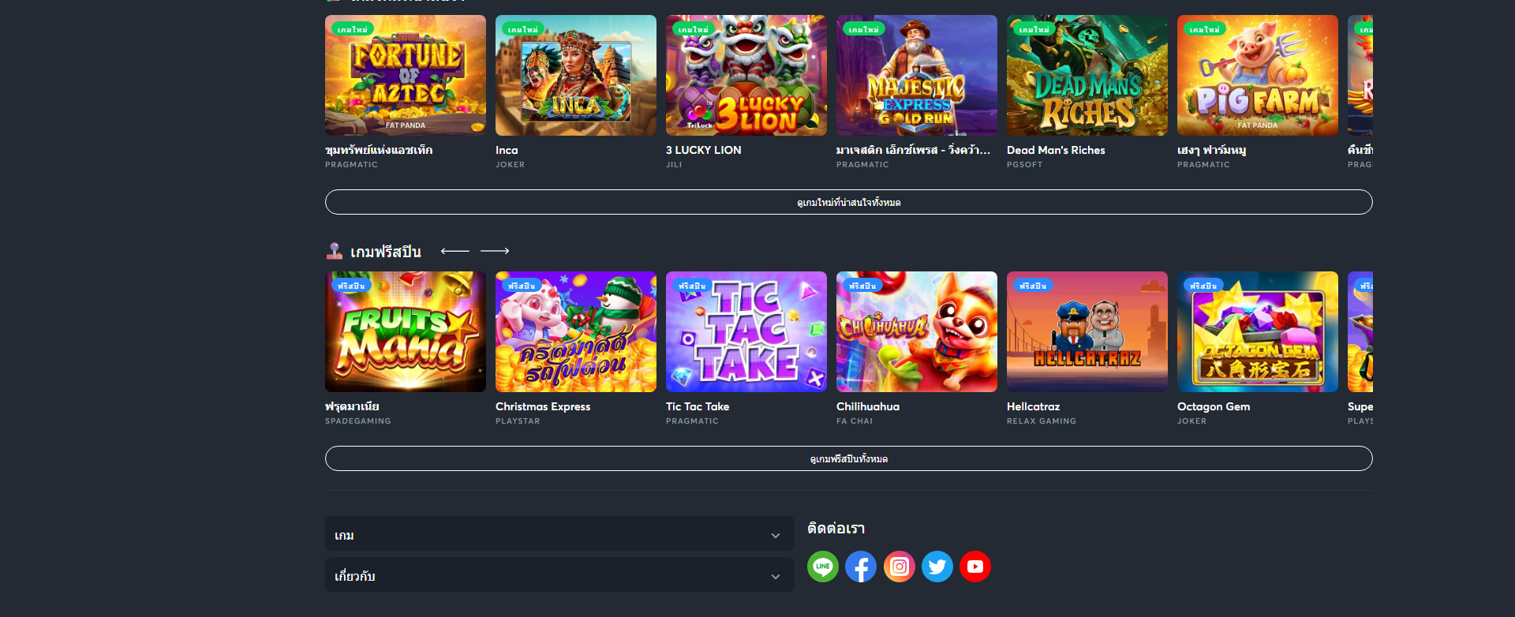The width and height of the screenshot is (1515, 617).
Task: Click the ติดต่อเรา heading
Action: (x=836, y=529)
